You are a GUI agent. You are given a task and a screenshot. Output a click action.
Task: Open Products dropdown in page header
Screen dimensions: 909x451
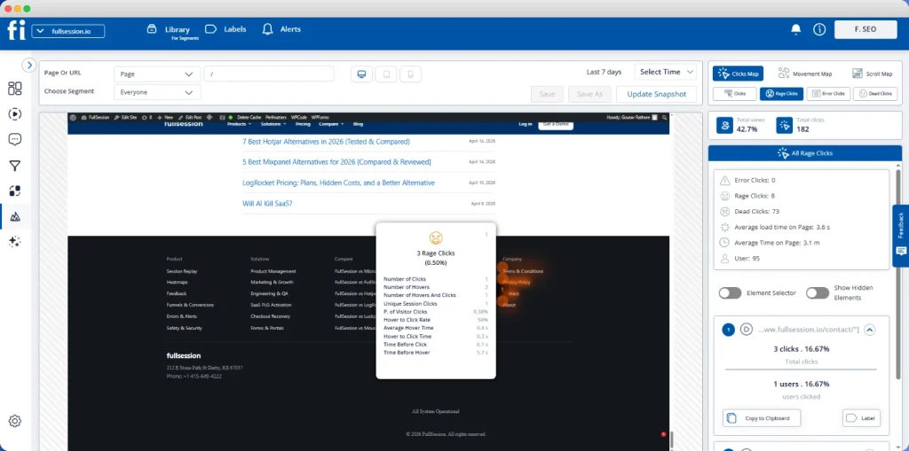tap(240, 124)
